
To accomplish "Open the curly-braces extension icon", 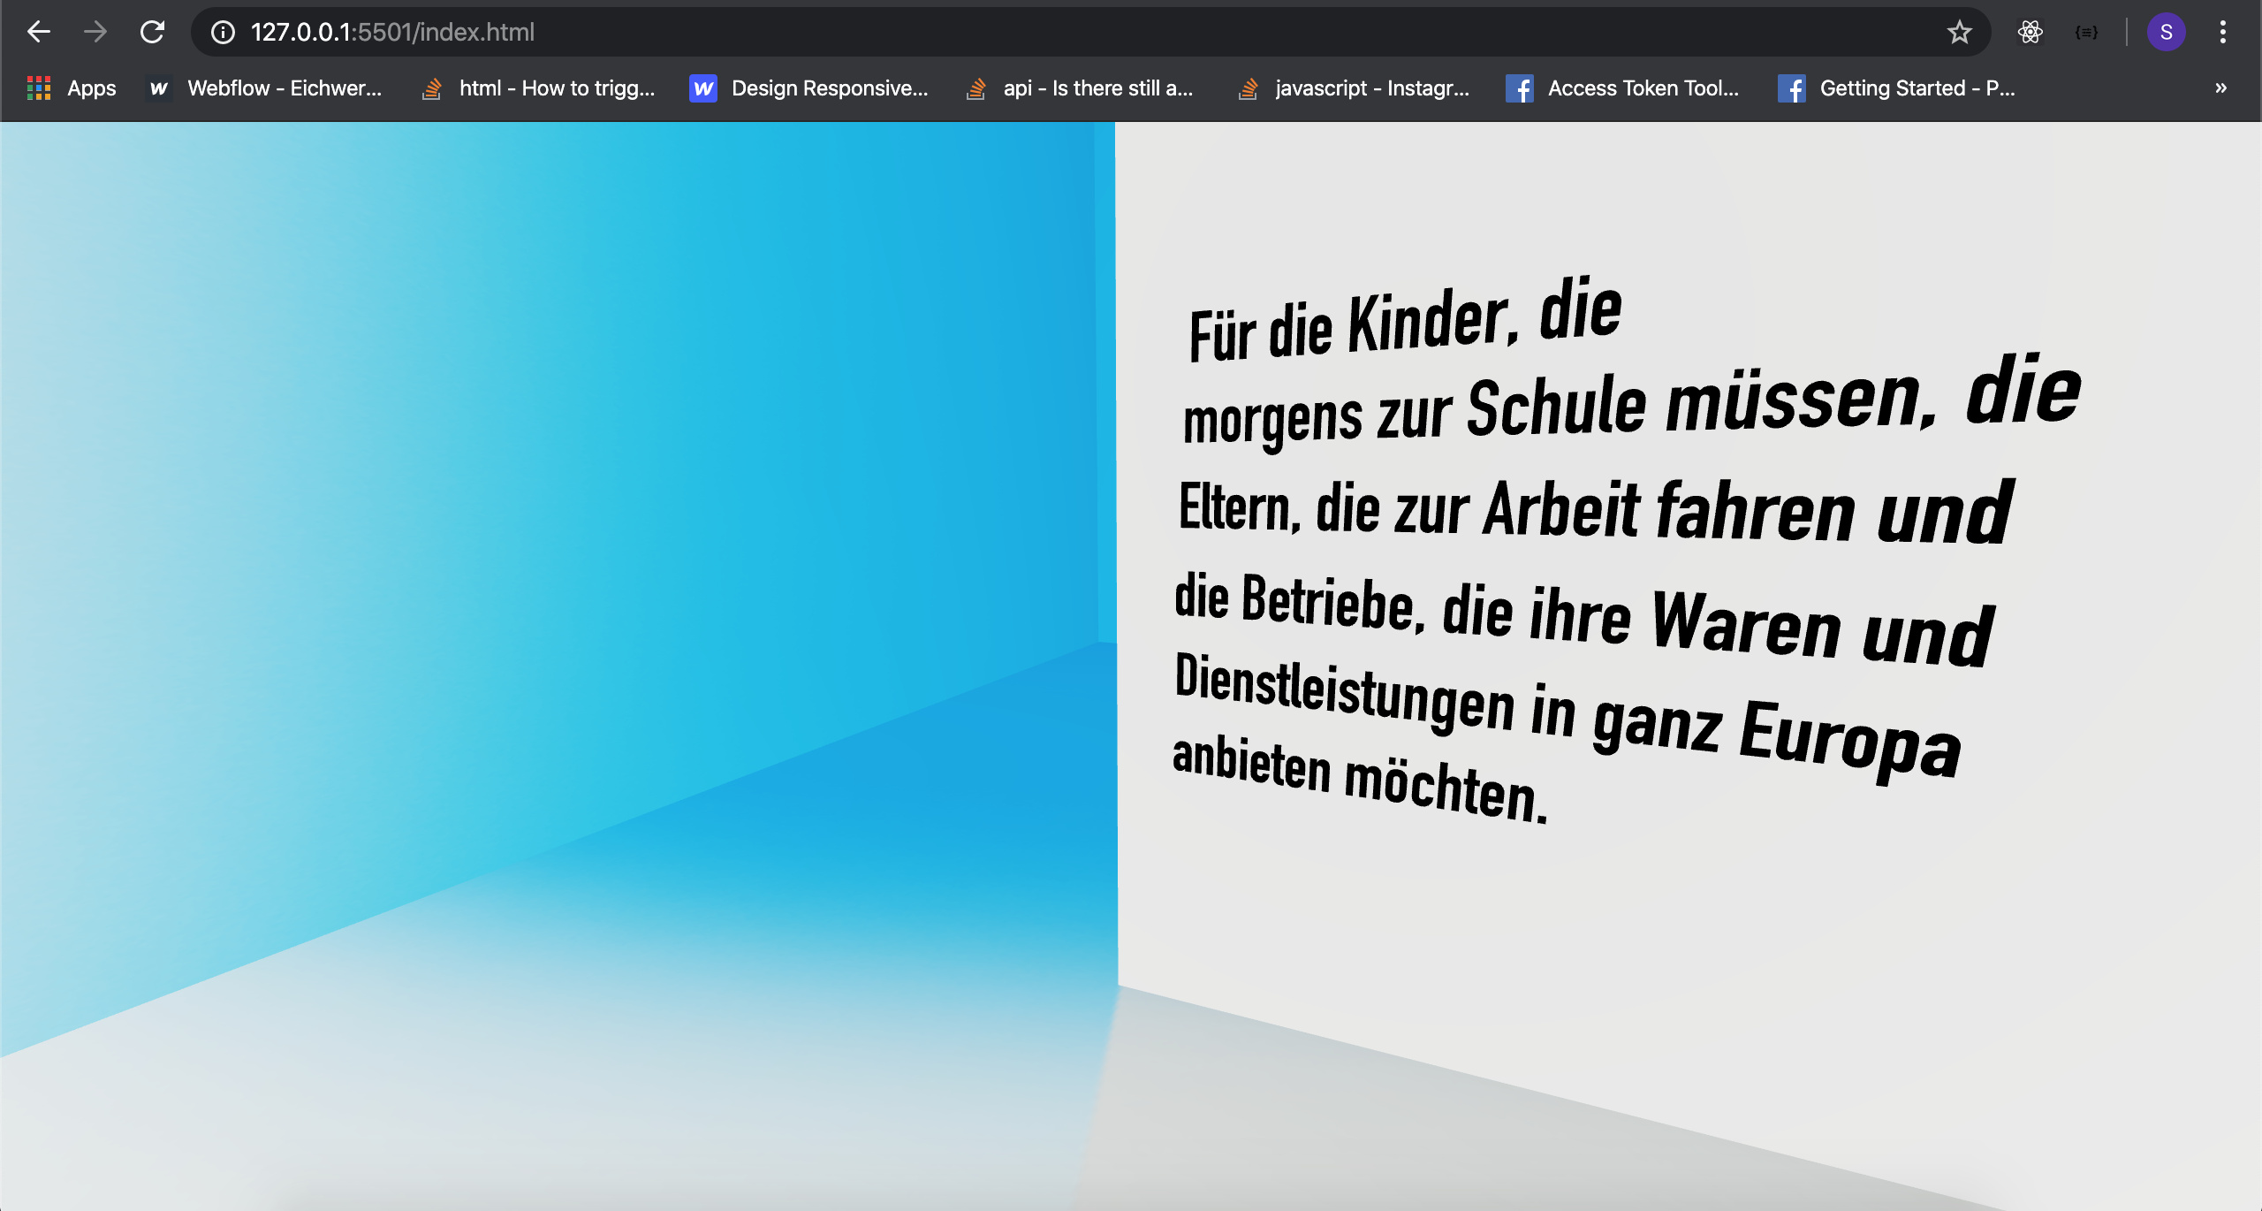I will coord(2086,33).
